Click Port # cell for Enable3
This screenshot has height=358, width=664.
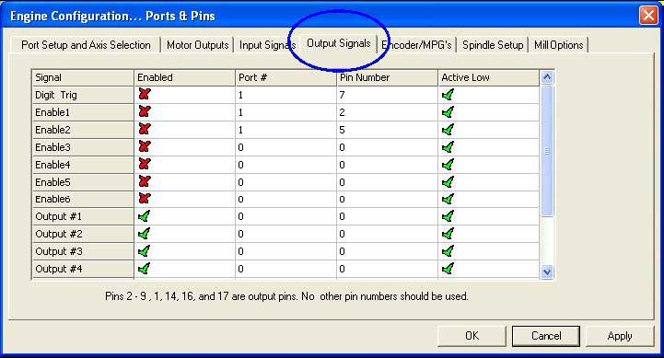click(285, 147)
